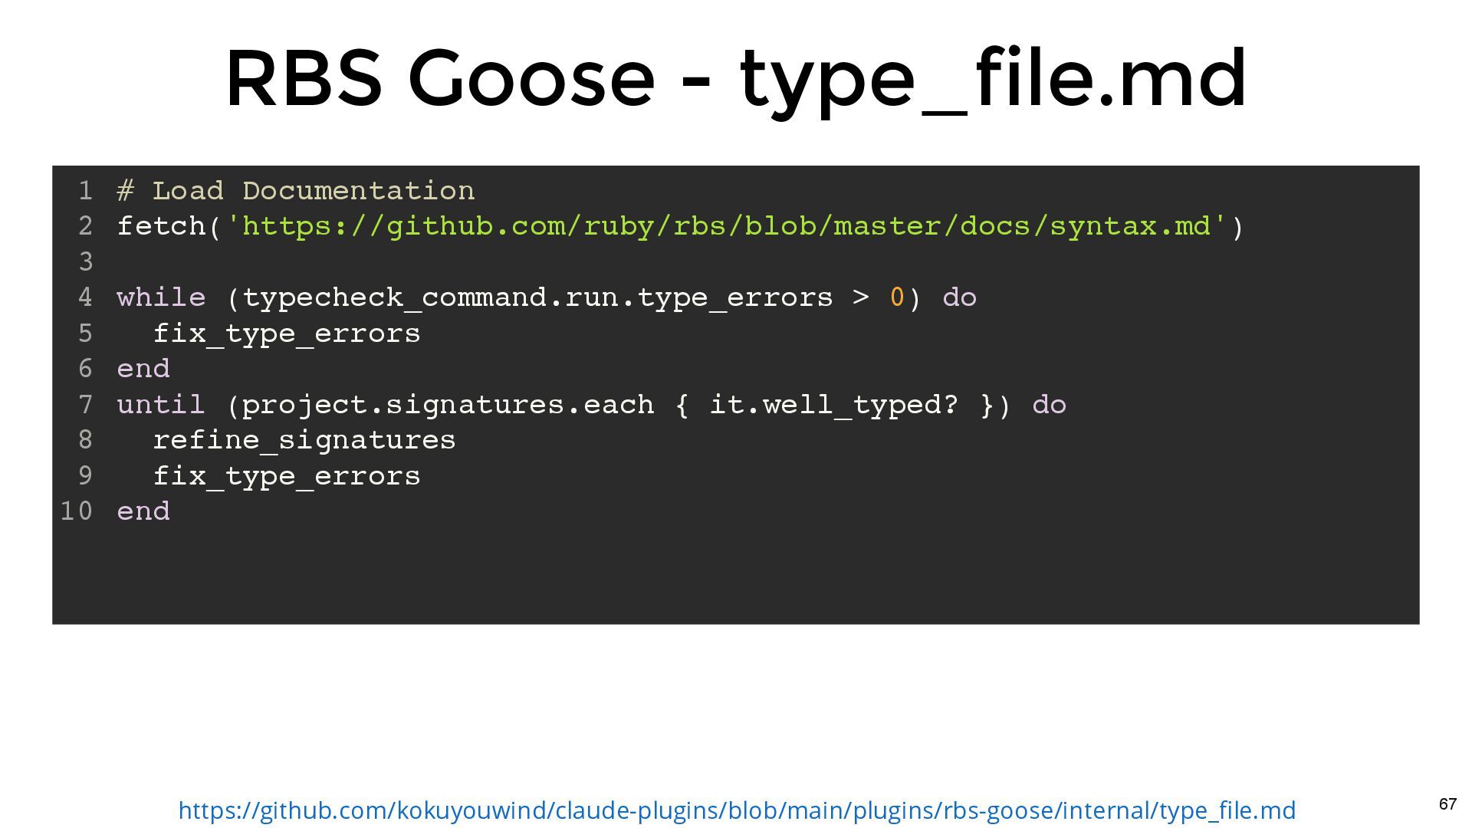Click 'typecheck_command.run.type_errors' expression
The image size is (1472, 828).
pyautogui.click(x=537, y=297)
